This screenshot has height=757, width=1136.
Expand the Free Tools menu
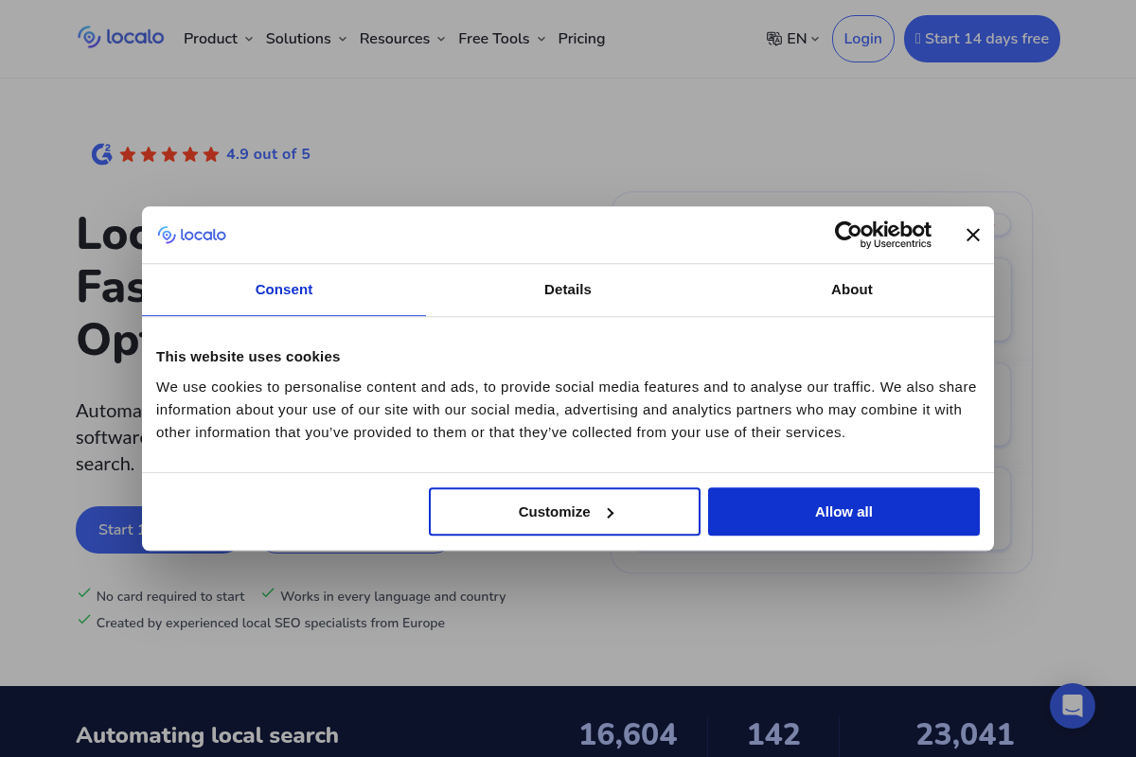pos(502,39)
